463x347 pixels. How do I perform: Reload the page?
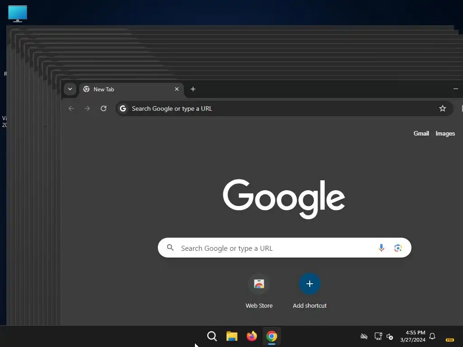click(x=104, y=108)
